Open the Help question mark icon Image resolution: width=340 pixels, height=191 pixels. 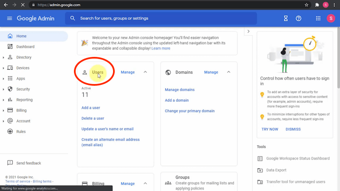(x=299, y=18)
